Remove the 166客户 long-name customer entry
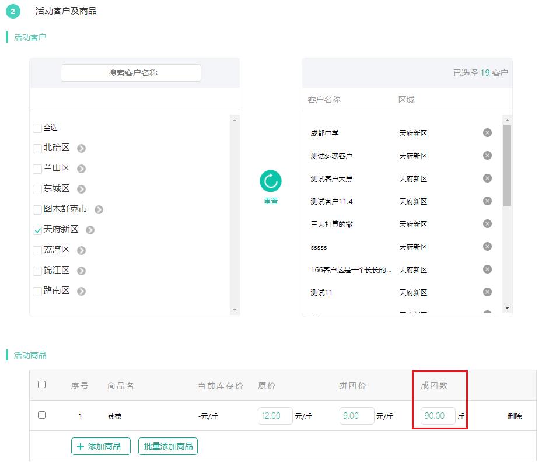The width and height of the screenshot is (542, 466). coord(487,269)
